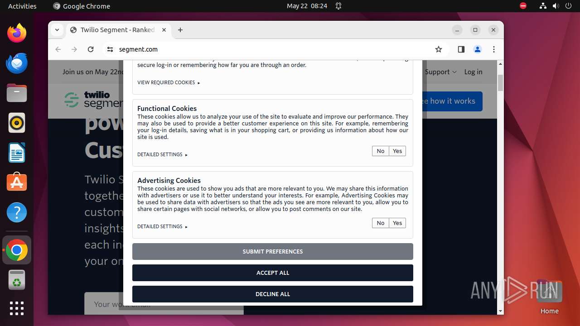The height and width of the screenshot is (326, 580).
Task: Click the Advertising Cookies heading
Action: point(169,181)
